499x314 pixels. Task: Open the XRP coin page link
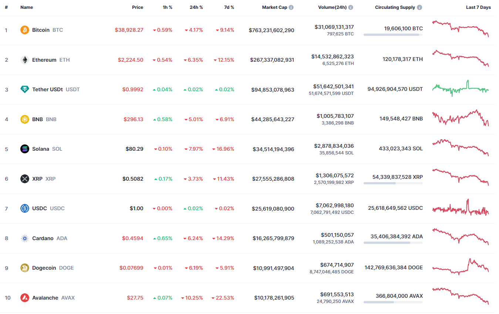click(44, 179)
